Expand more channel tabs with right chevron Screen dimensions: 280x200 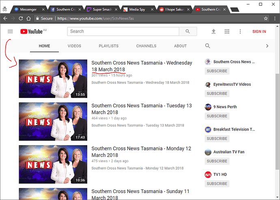tap(267, 46)
